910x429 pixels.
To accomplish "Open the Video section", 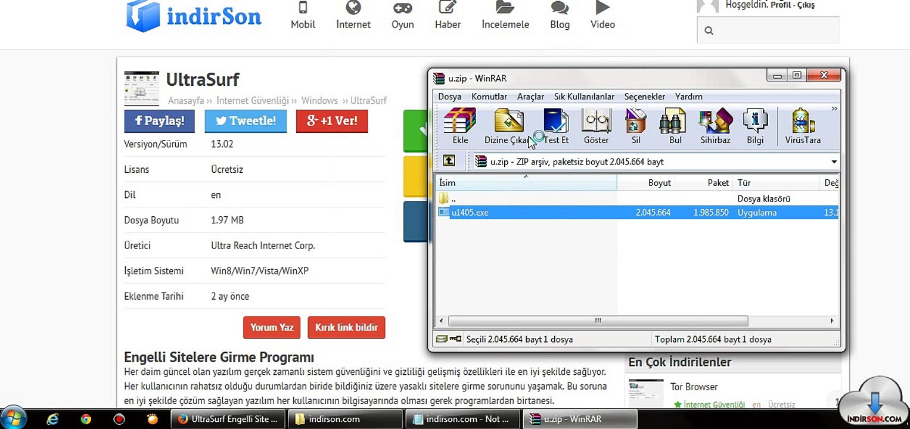I will (x=602, y=15).
